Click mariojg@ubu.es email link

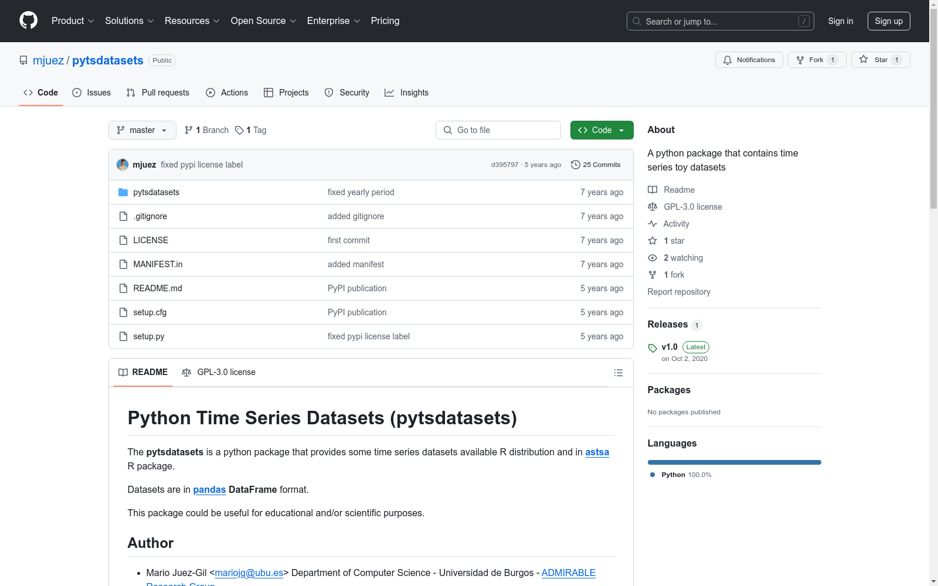(x=249, y=573)
